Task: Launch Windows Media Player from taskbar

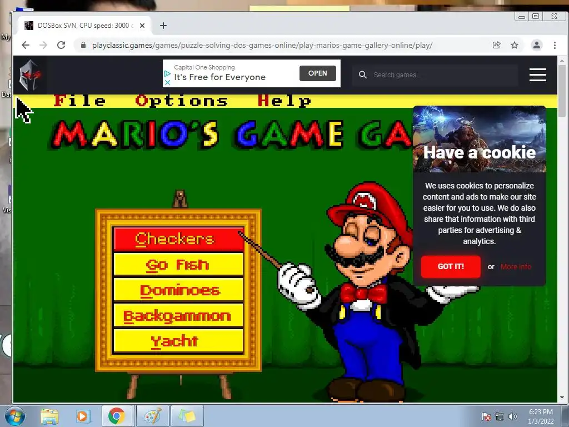Action: coord(83,416)
